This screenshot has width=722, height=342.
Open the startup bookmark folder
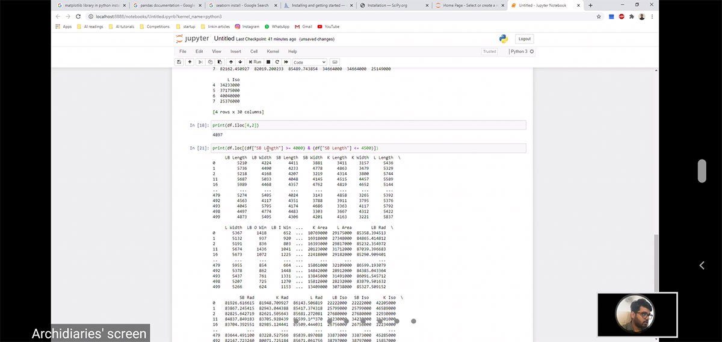(x=185, y=26)
